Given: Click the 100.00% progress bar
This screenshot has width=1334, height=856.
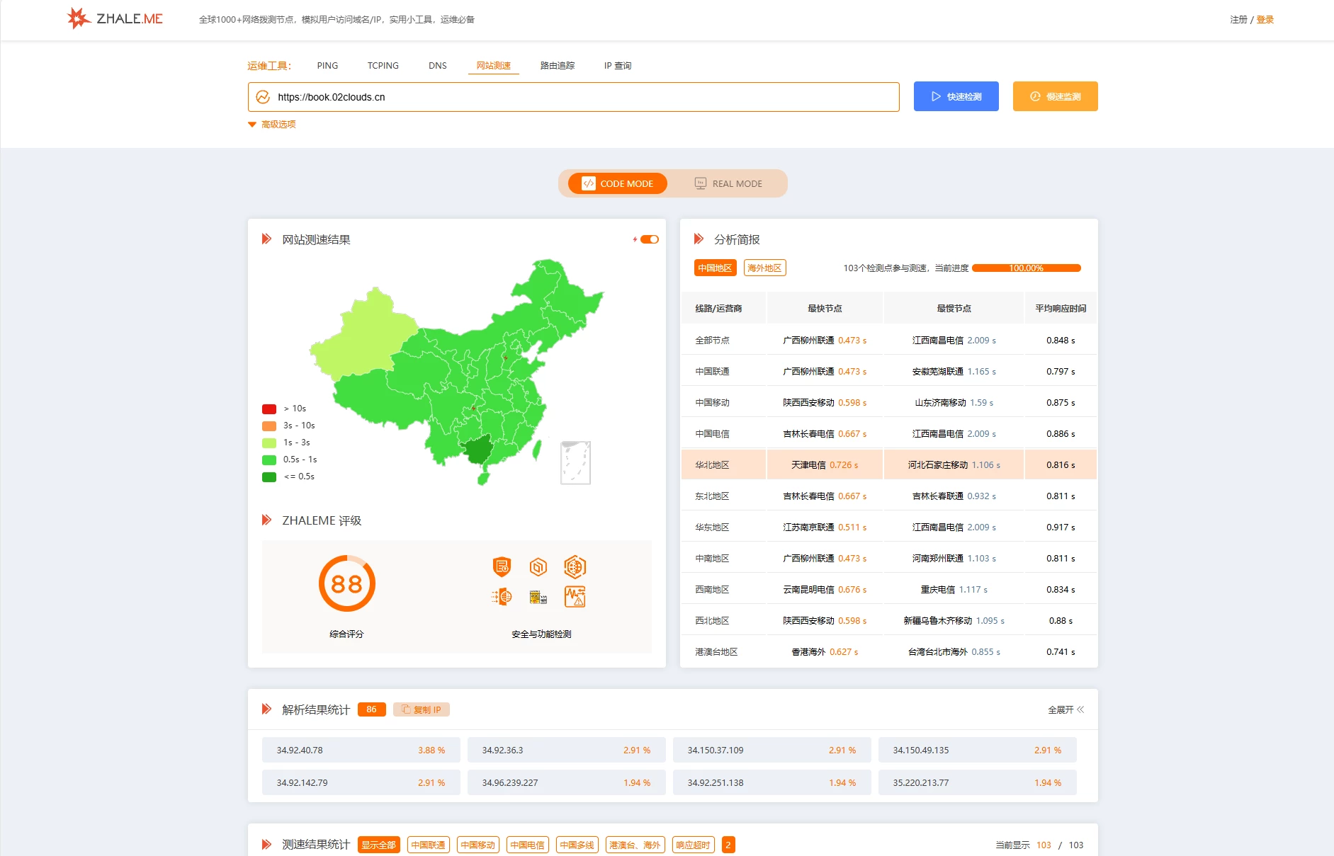Looking at the screenshot, I should coord(1026,268).
